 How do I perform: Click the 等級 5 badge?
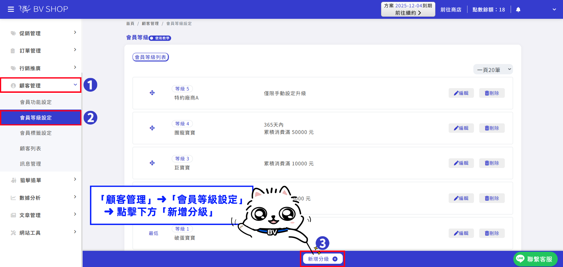[182, 89]
